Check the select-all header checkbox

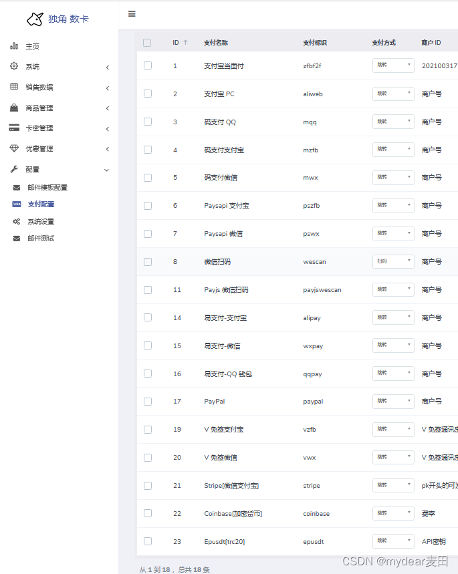pos(147,43)
